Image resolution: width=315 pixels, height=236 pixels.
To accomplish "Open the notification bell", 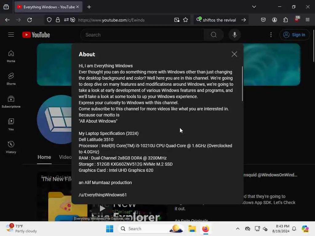I will coord(294,229).
